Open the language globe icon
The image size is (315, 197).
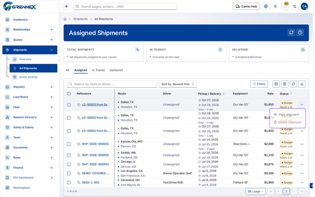[x=265, y=7]
